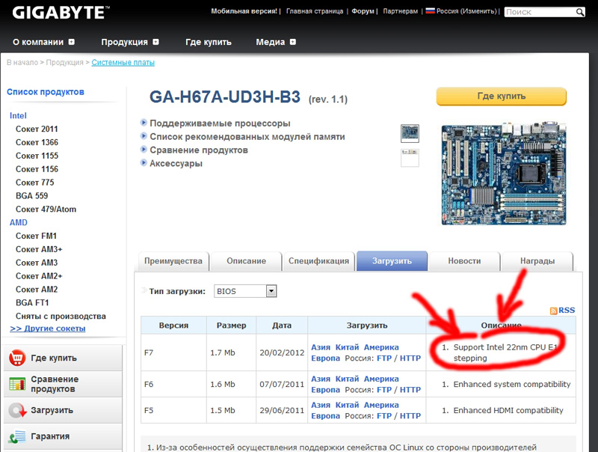
Task: Open Сокет 1155 in product list
Action: click(x=37, y=156)
